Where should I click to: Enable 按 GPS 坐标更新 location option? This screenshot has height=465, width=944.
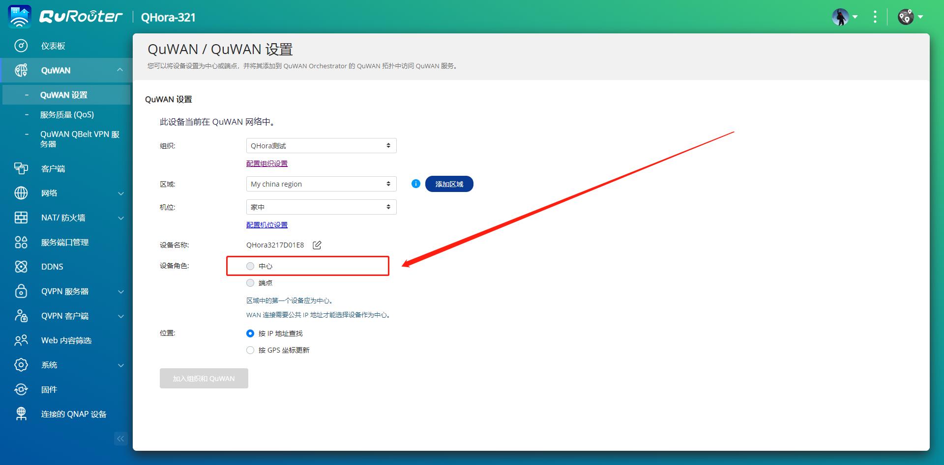(x=250, y=350)
